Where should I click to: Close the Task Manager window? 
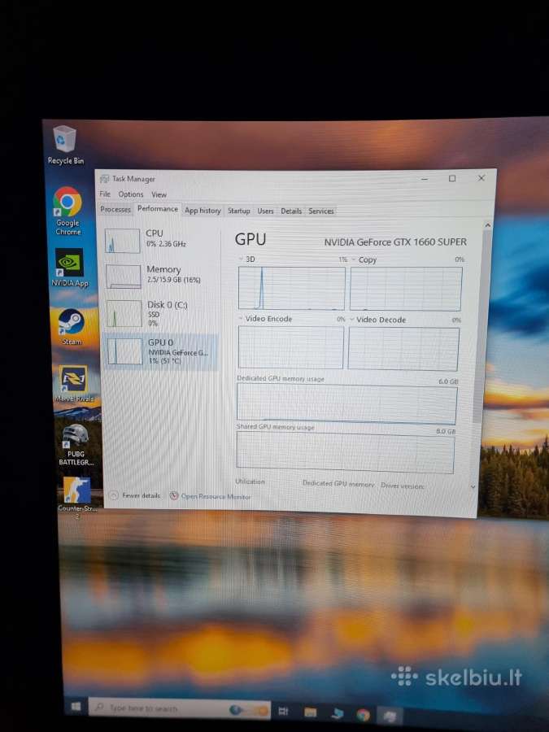pos(481,178)
